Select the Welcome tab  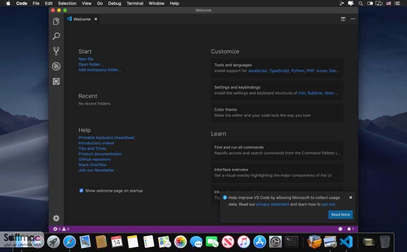[82, 19]
